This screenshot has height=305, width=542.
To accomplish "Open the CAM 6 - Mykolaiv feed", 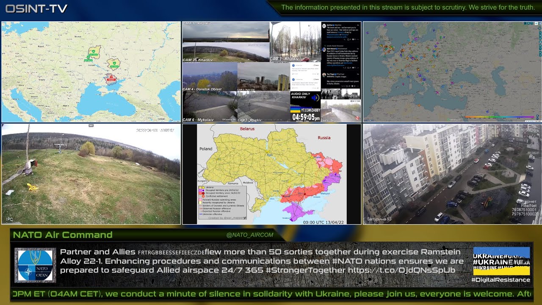I will [x=210, y=106].
